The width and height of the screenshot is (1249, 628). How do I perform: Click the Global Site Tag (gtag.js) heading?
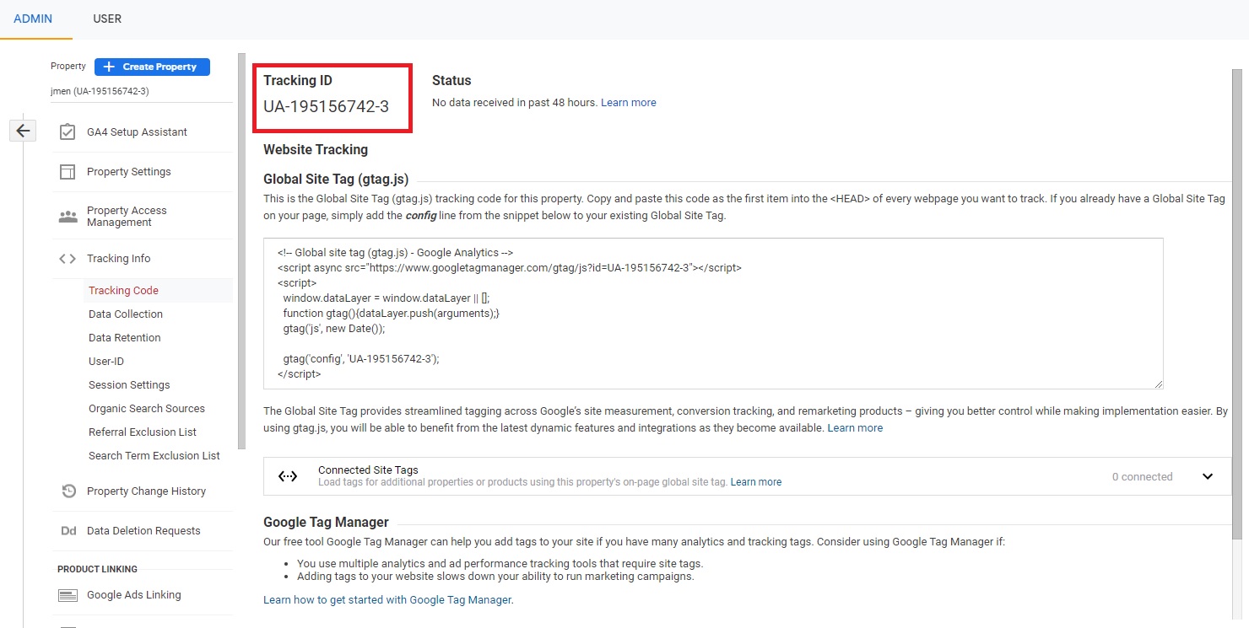(x=336, y=180)
